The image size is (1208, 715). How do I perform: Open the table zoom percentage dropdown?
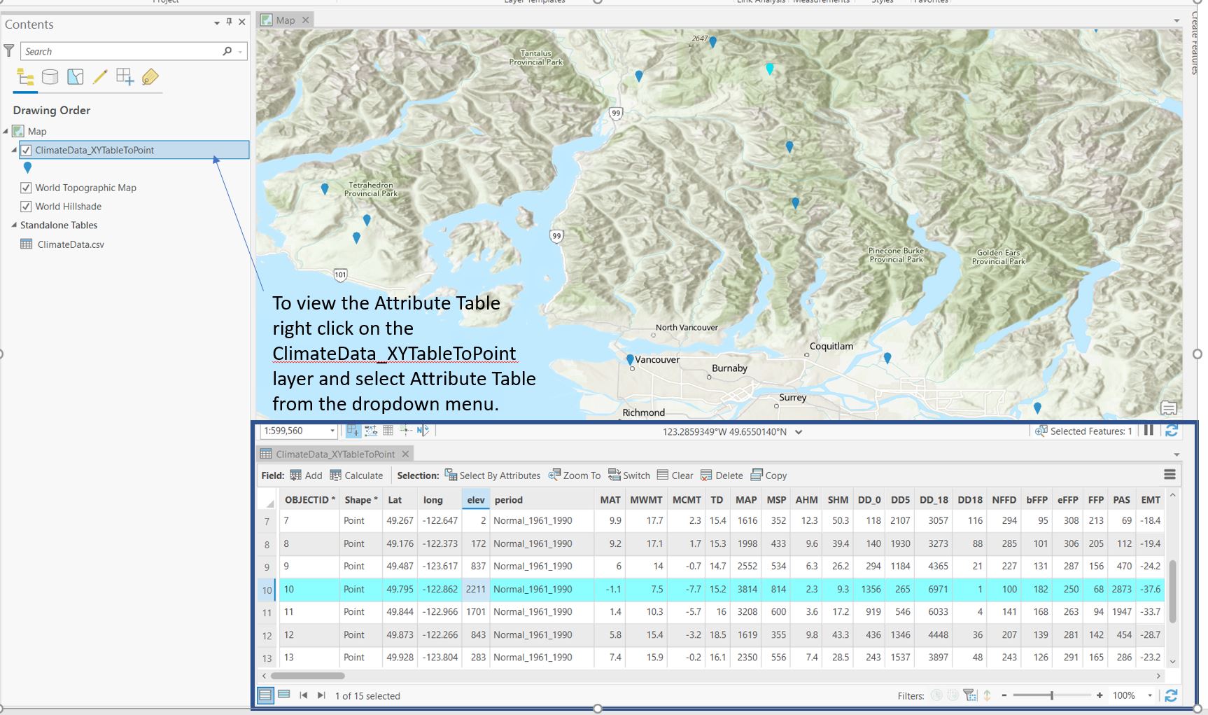(x=1149, y=695)
